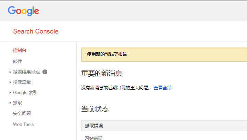Open Web Tools from sidebar
This screenshot has width=247, height=140.
click(x=23, y=124)
